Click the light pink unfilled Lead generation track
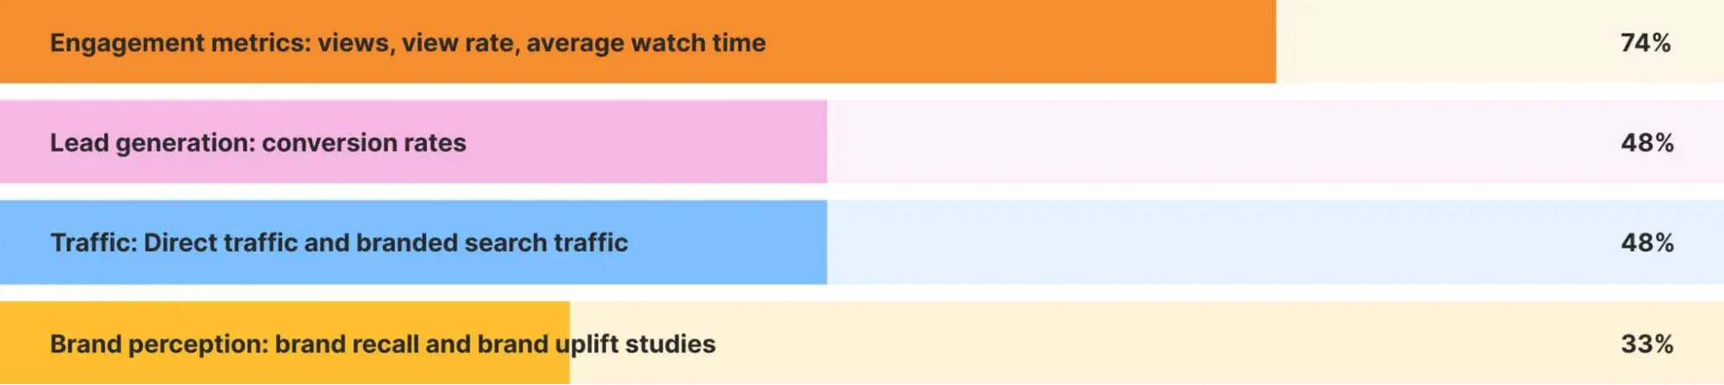This screenshot has height=385, width=1724. click(1207, 143)
